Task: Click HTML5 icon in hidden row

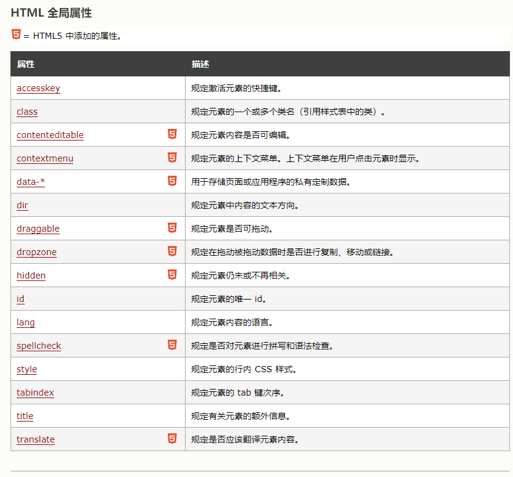Action: coord(172,275)
